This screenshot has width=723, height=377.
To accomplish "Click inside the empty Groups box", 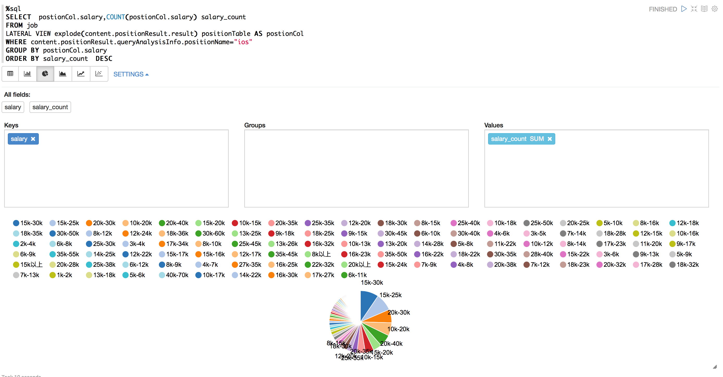I will point(357,169).
